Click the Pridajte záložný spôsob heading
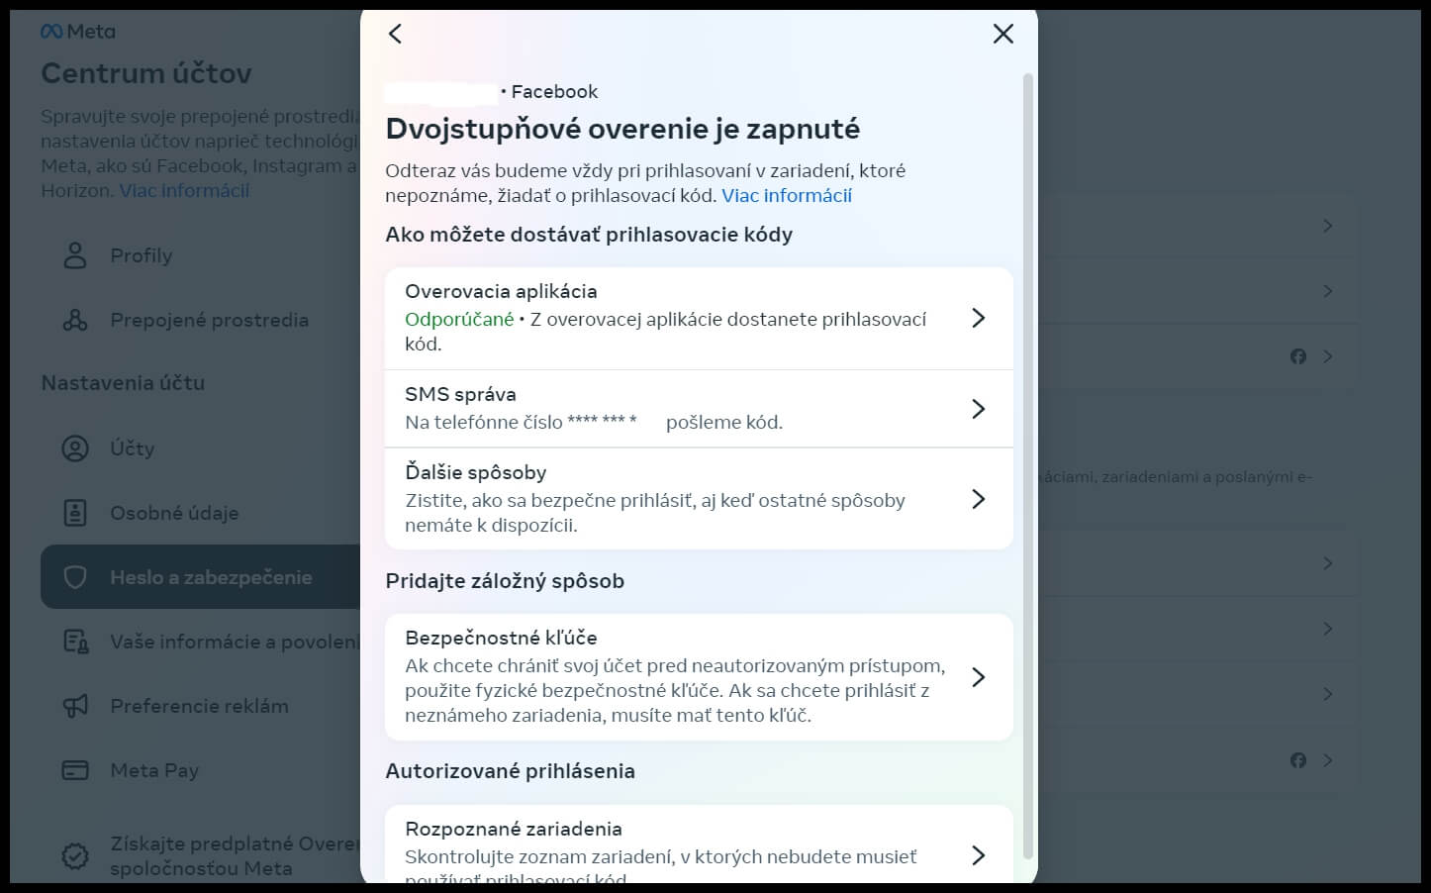Image resolution: width=1431 pixels, height=893 pixels. pos(505,581)
